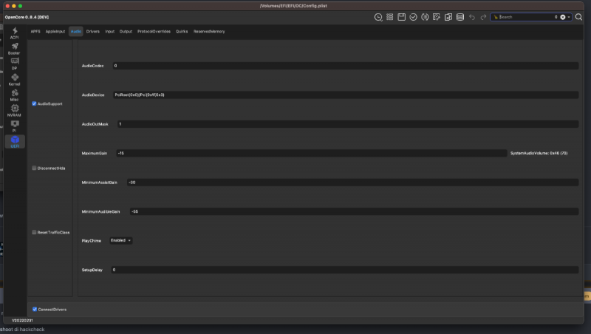Click the stacked list toolbar icon
The height and width of the screenshot is (334, 591).
[x=390, y=17]
